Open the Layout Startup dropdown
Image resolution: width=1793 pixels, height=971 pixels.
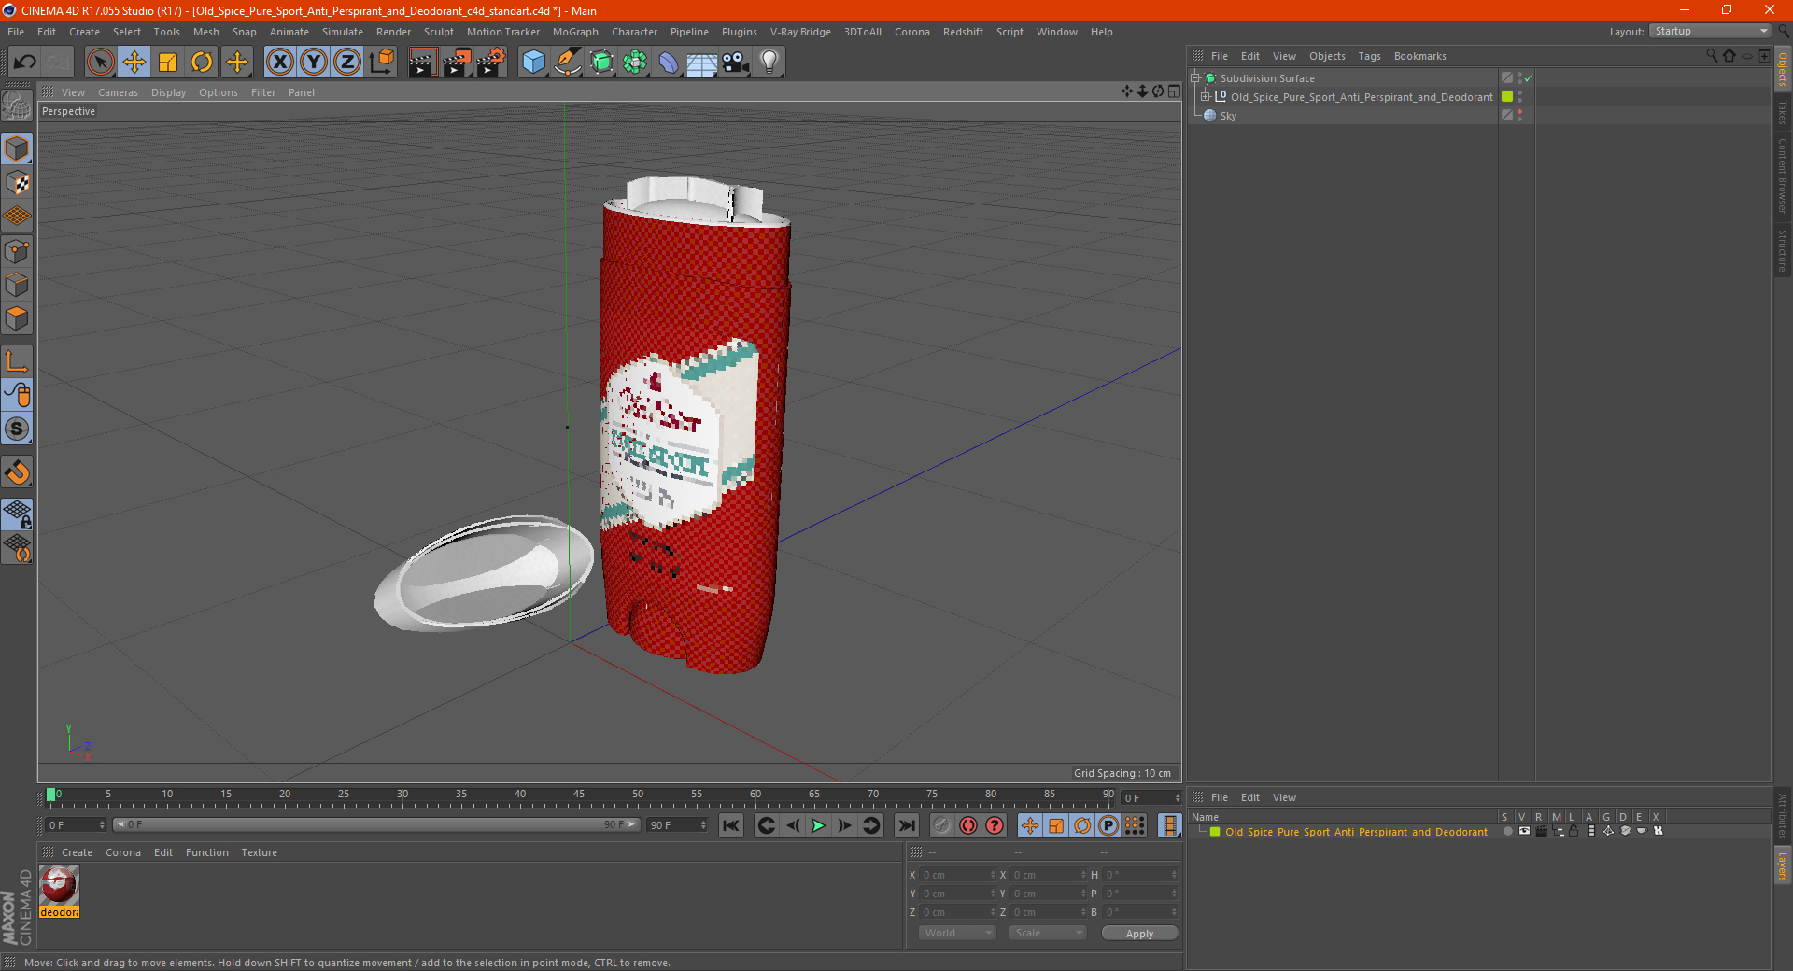coord(1710,31)
